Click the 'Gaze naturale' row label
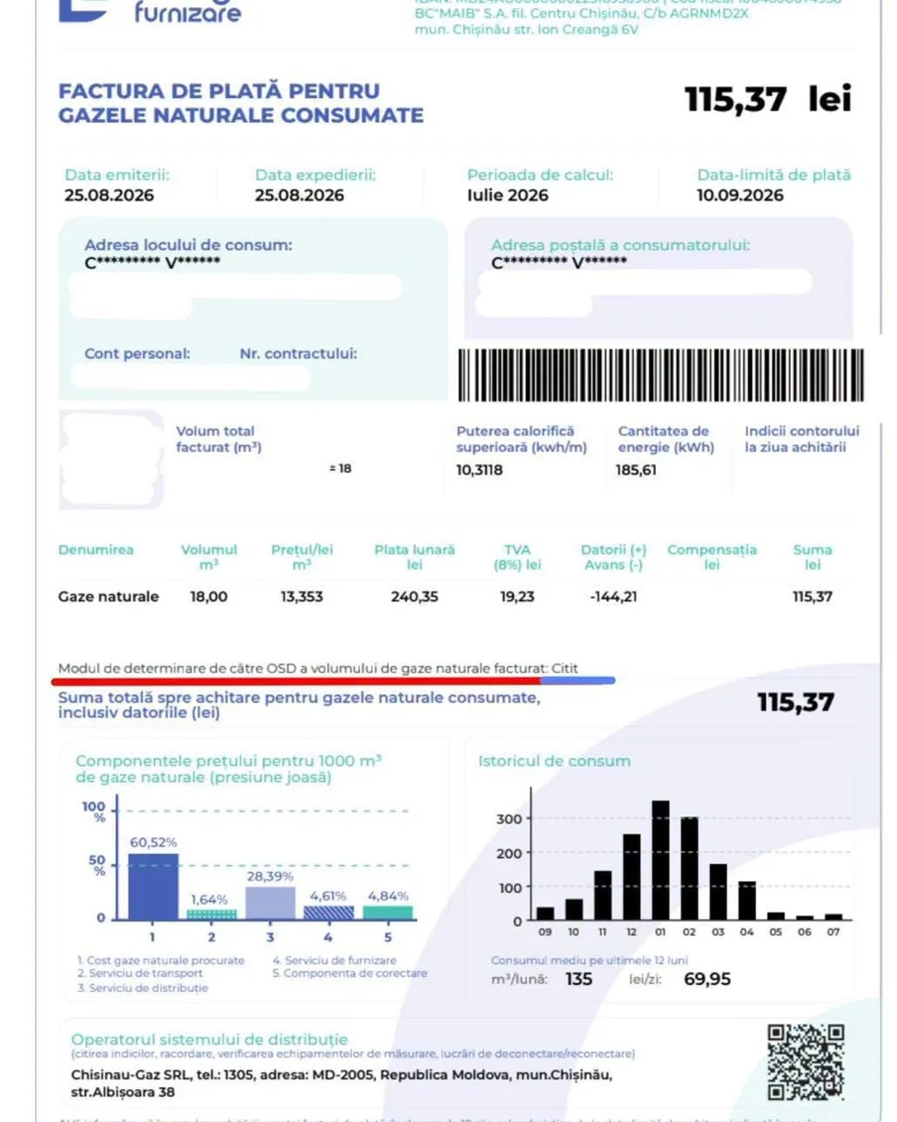Screen dimensions: 897x1122 (x=109, y=597)
